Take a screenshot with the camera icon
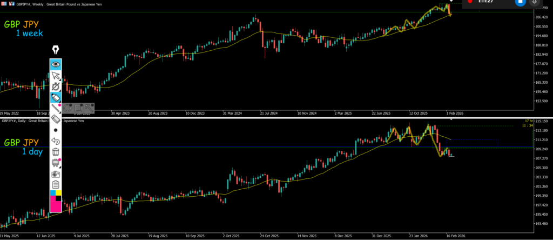The height and width of the screenshot is (240, 553). (55, 174)
